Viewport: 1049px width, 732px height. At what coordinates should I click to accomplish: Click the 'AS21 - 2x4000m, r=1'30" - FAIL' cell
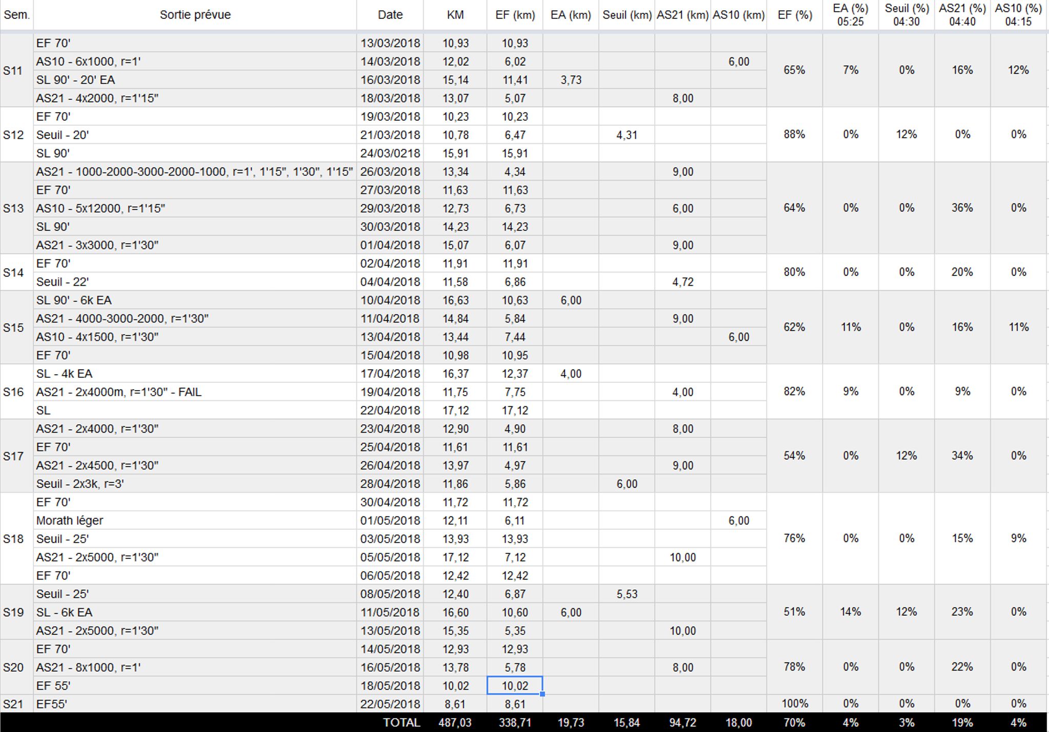pos(195,392)
